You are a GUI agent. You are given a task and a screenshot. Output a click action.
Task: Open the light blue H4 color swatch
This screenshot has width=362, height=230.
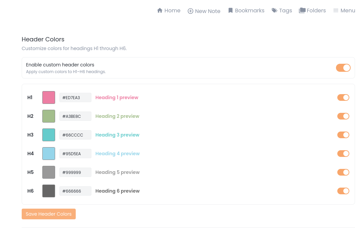[49, 154]
